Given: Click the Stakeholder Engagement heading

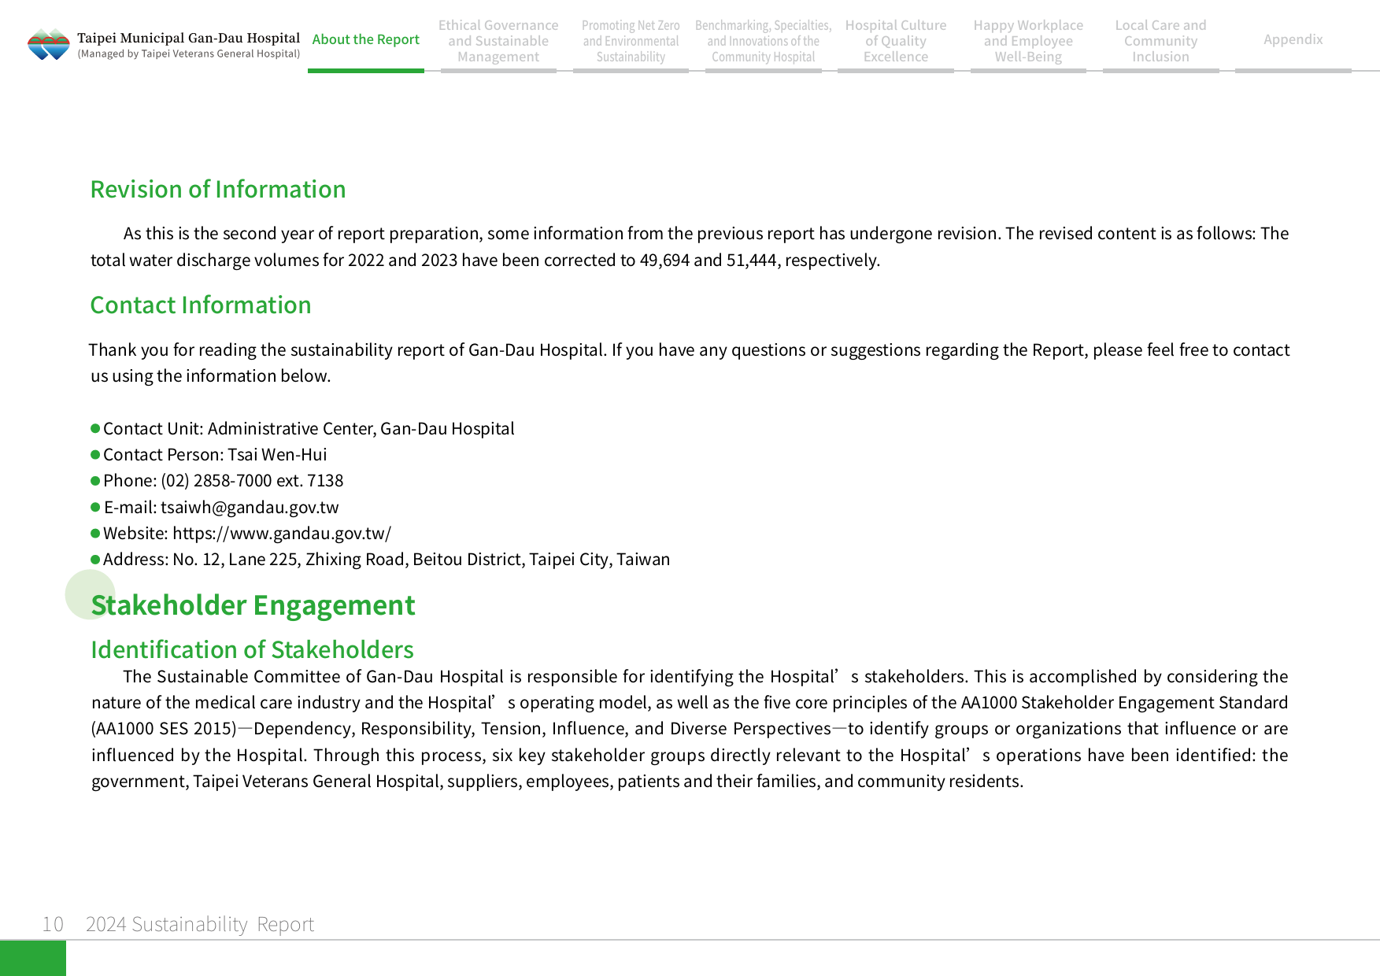Looking at the screenshot, I should coord(253,604).
